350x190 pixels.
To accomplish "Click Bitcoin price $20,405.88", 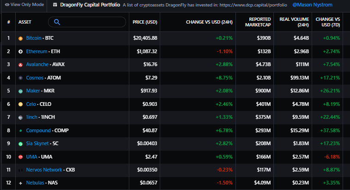I will coord(145,38).
